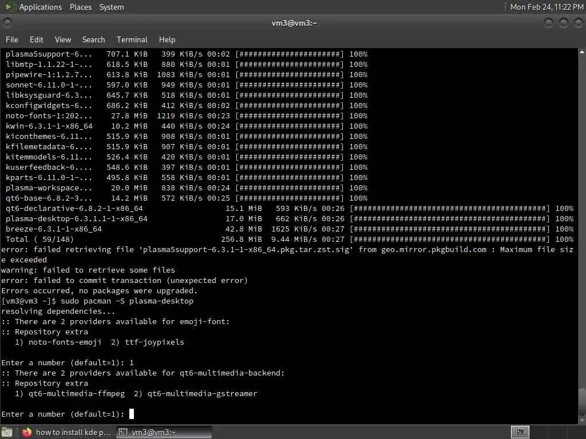586x439 pixels.
Task: Click the 'pipewire-1:1.2.7...' download line
Action: click(x=187, y=75)
